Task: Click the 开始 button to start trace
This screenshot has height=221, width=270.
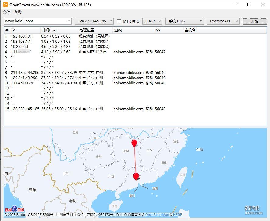Action: coord(254,21)
